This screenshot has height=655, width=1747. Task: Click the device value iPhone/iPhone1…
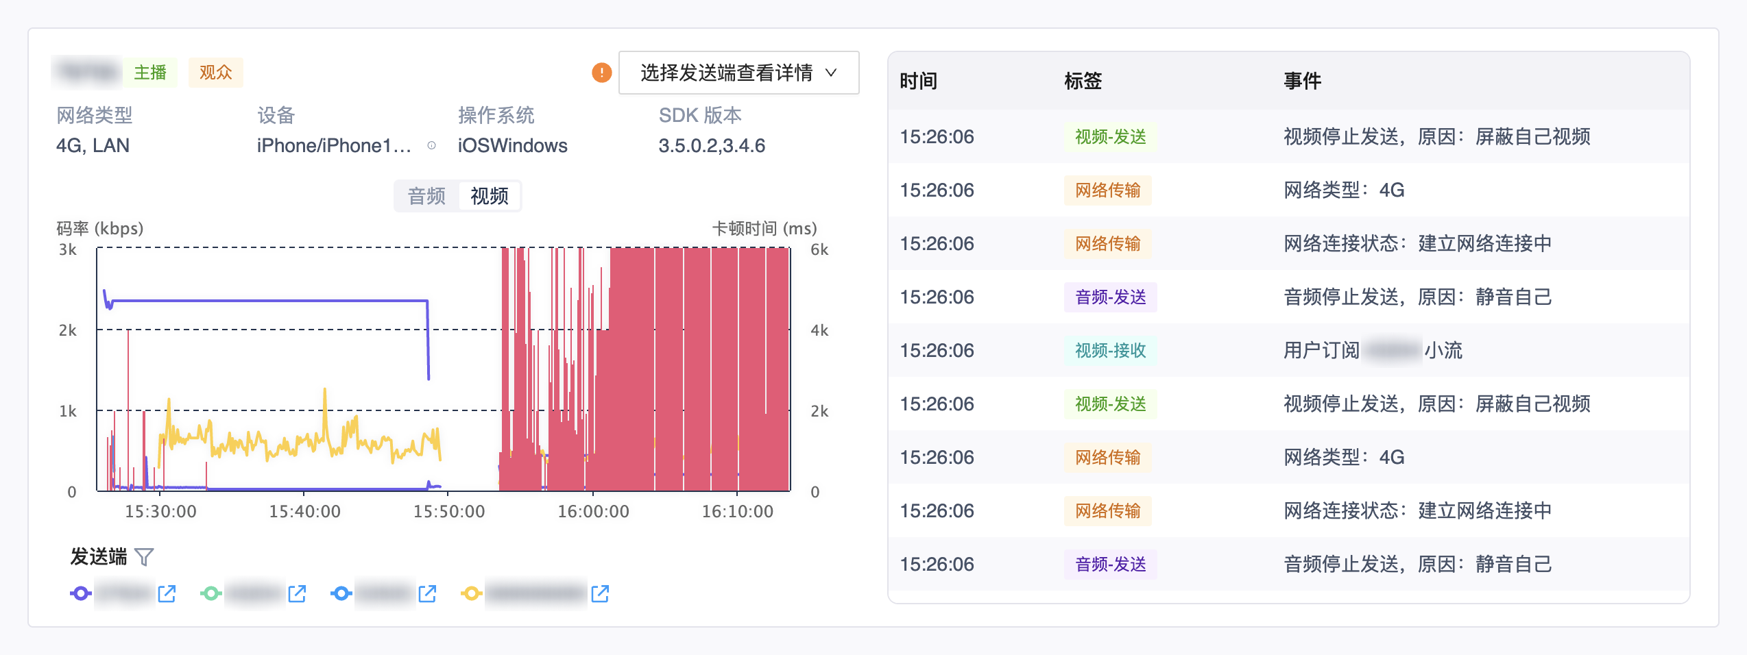click(334, 145)
